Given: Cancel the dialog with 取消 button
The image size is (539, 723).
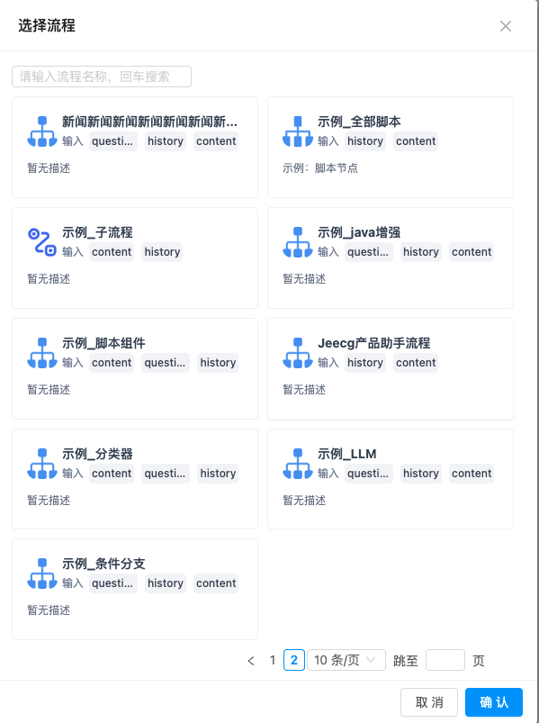Looking at the screenshot, I should tap(429, 702).
